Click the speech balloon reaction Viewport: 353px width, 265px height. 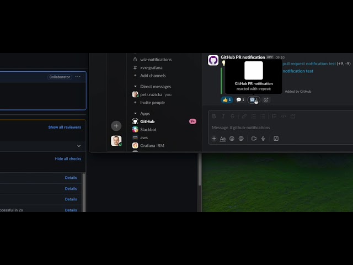coord(240,100)
